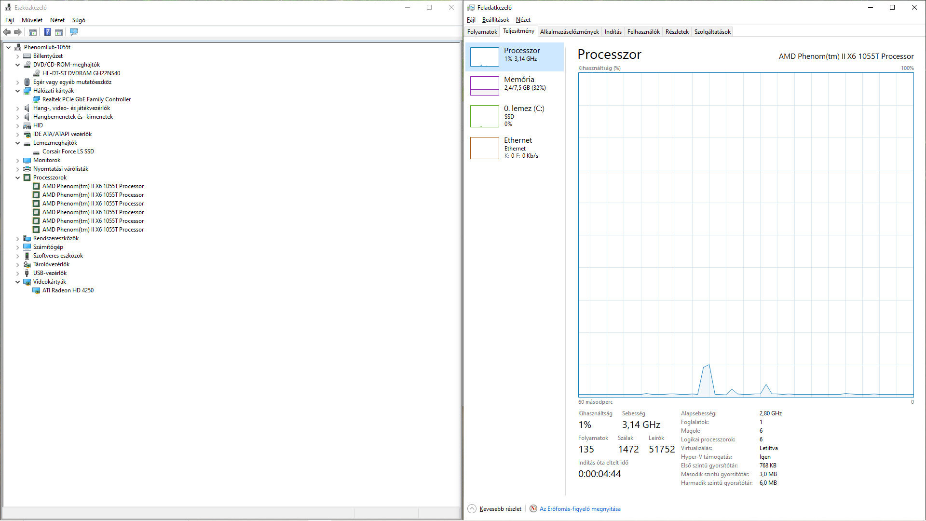The height and width of the screenshot is (521, 926).
Task: Open the Művelet menu
Action: point(32,20)
